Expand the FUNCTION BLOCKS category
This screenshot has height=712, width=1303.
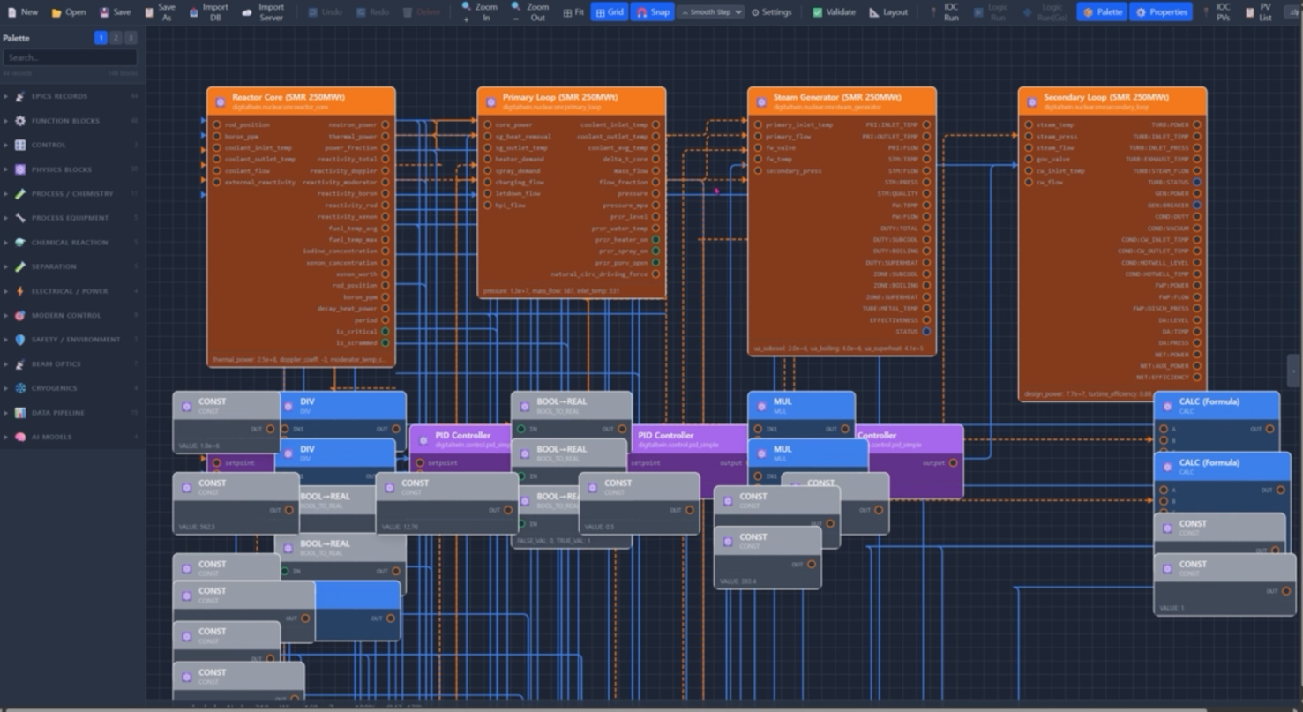pos(71,121)
